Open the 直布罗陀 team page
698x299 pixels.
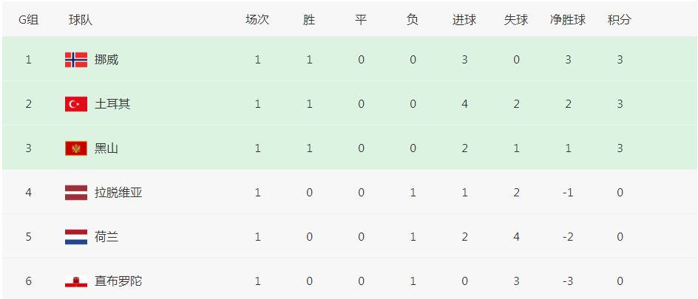click(x=118, y=281)
